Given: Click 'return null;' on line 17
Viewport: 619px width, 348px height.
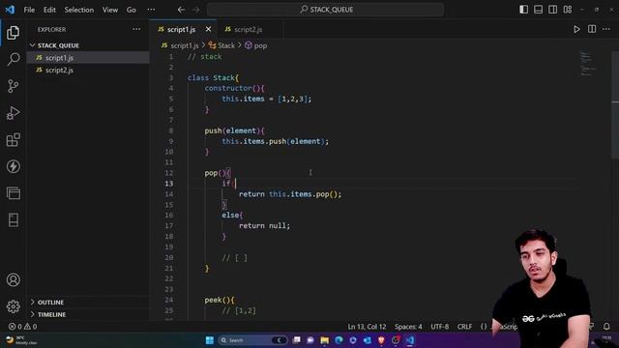Looking at the screenshot, I should [264, 225].
